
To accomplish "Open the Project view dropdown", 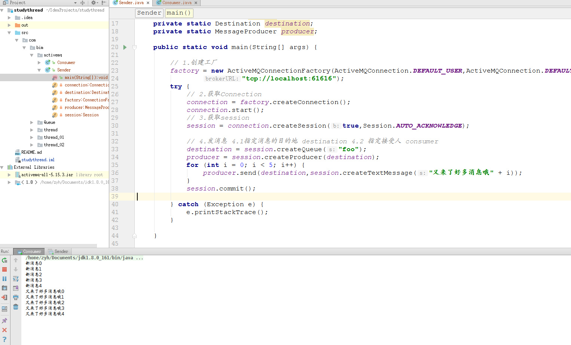I will pos(75,3).
